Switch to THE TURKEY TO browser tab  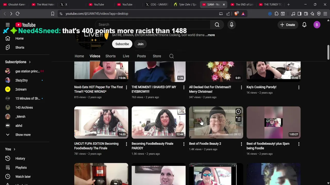pyautogui.click(x=270, y=4)
